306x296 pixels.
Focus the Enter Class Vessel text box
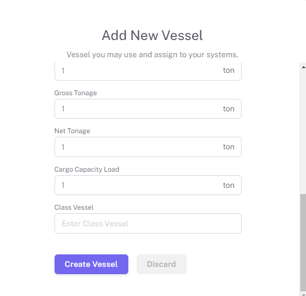click(x=148, y=223)
